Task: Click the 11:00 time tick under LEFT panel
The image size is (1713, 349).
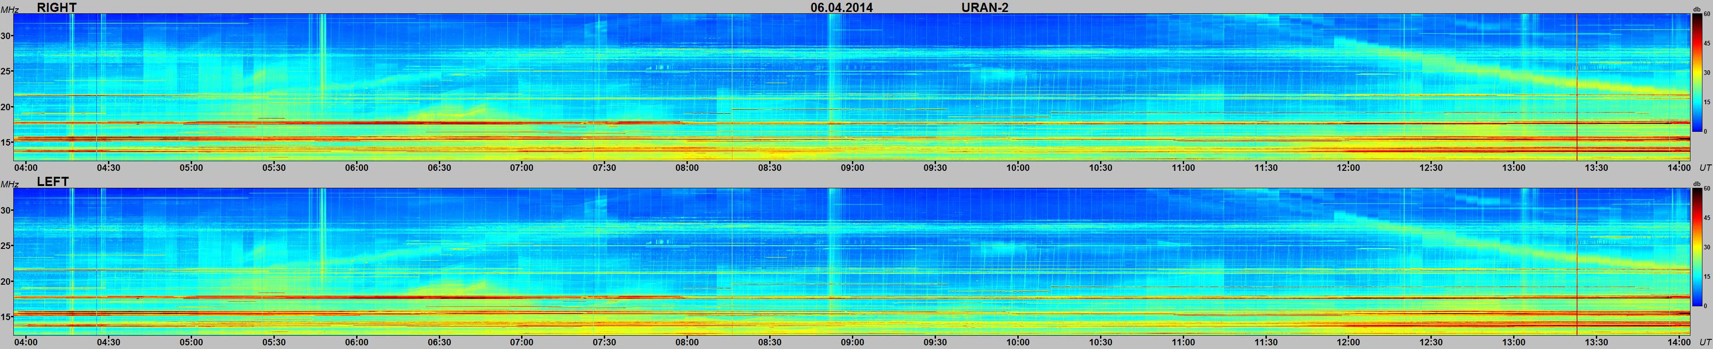Action: (x=1183, y=343)
